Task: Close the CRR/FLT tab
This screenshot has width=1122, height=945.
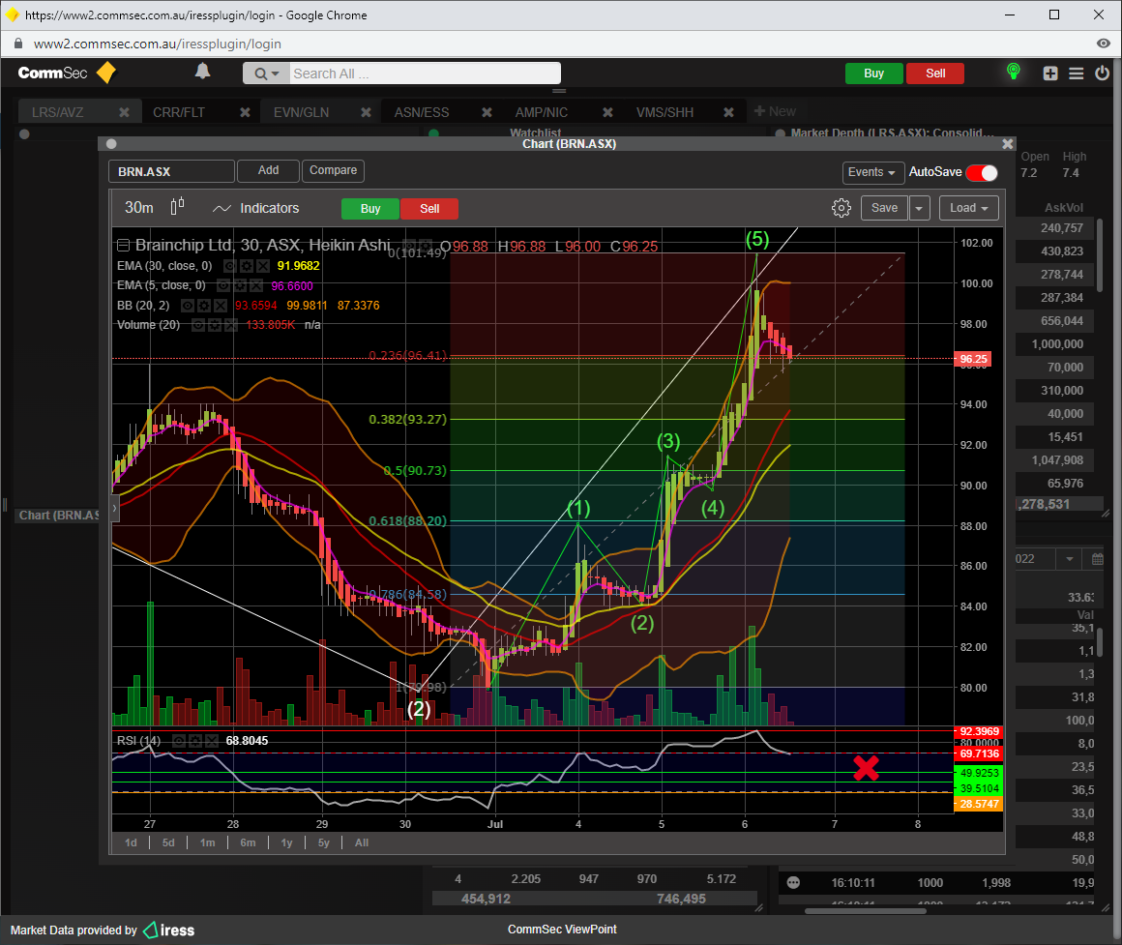Action: click(245, 112)
